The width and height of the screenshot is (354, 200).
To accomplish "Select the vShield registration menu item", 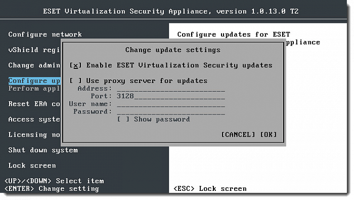I will pos(34,50).
